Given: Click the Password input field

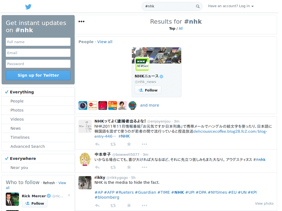Looking at the screenshot, I should [x=38, y=64].
